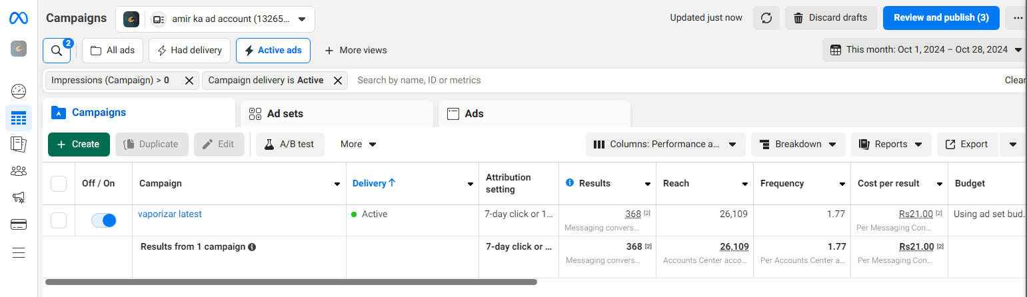This screenshot has width=1027, height=297.
Task: Click the Duplicate button
Action: pos(151,145)
